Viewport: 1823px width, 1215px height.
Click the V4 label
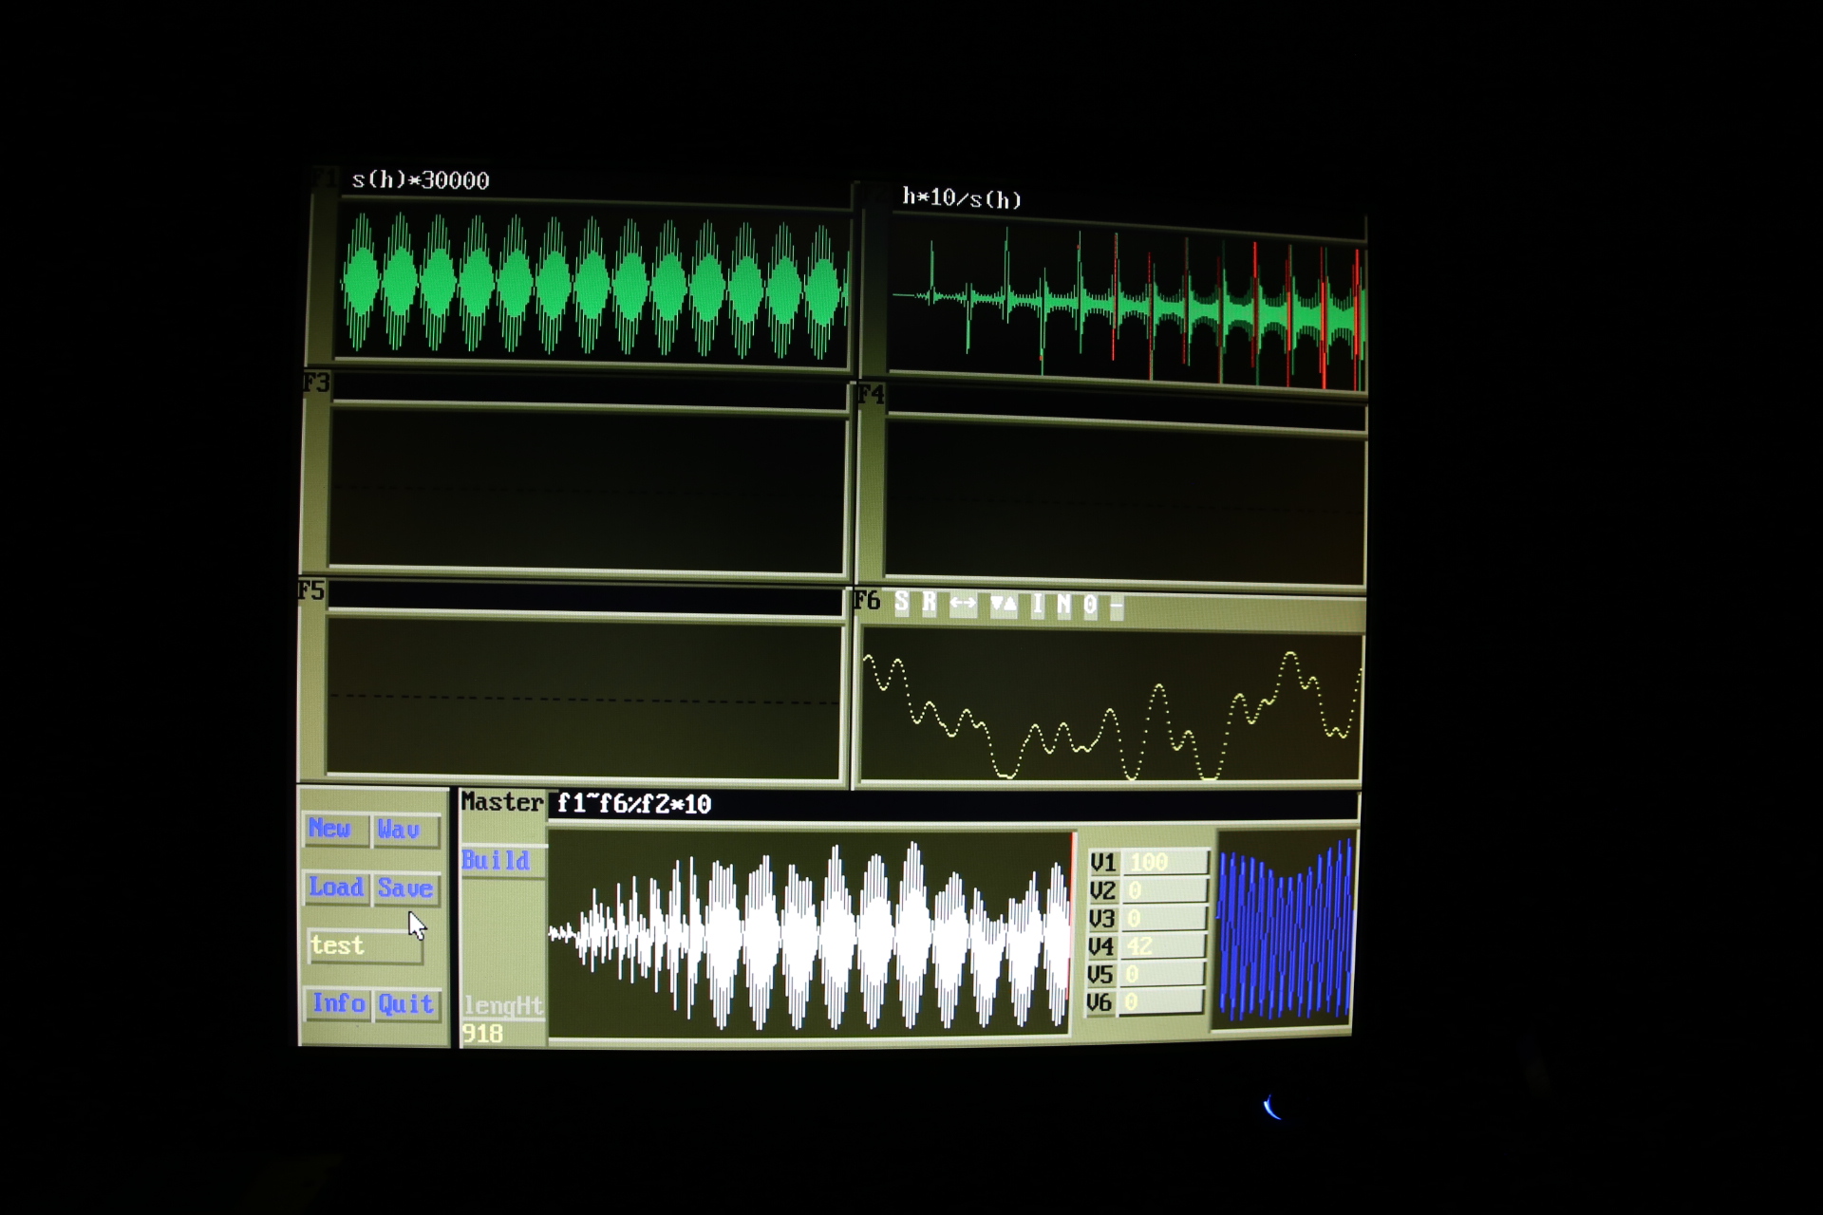(1100, 946)
